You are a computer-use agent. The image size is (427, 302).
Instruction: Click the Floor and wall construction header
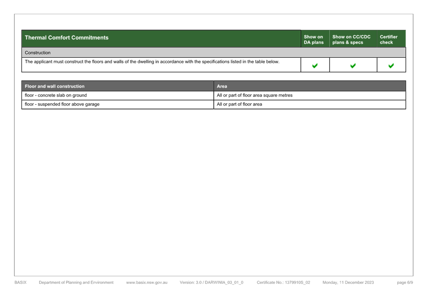coord(55,86)
